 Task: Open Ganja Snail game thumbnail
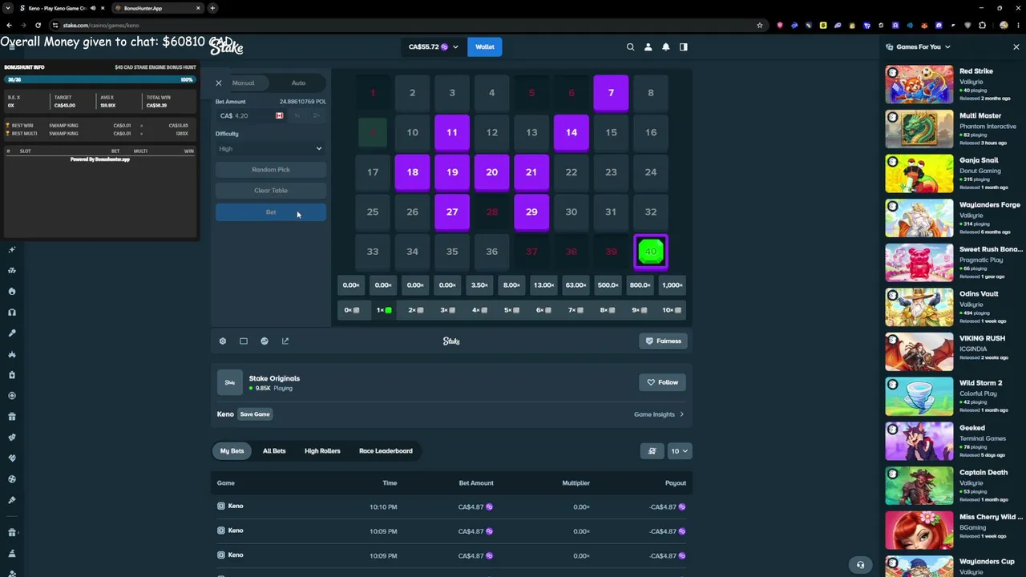coord(919,173)
